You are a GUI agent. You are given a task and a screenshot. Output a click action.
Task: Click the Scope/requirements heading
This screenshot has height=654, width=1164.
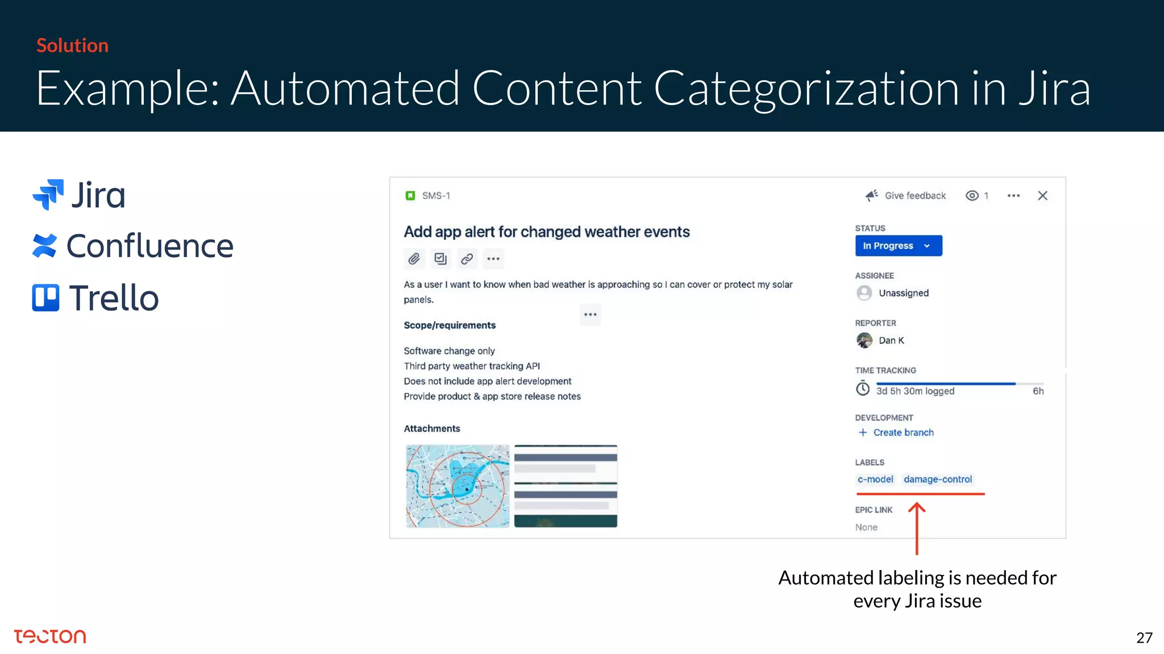pyautogui.click(x=450, y=325)
